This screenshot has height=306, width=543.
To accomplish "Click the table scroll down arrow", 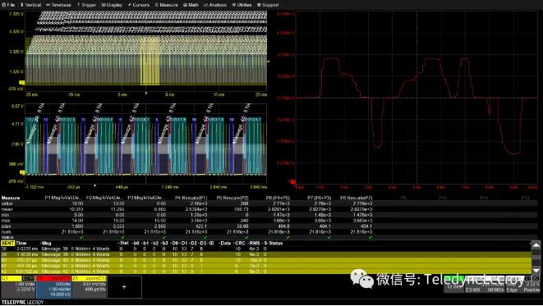I will coord(536,270).
